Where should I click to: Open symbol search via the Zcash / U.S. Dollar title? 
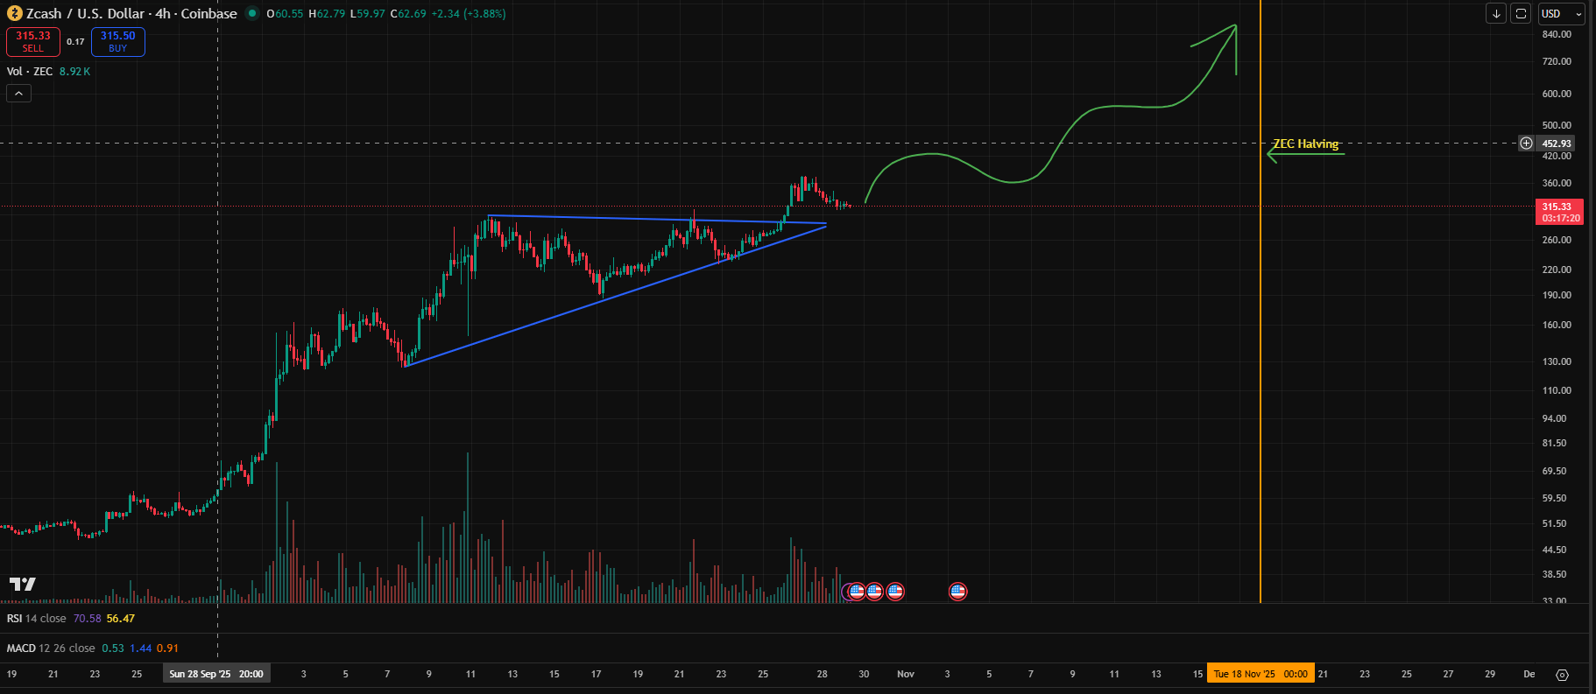131,14
